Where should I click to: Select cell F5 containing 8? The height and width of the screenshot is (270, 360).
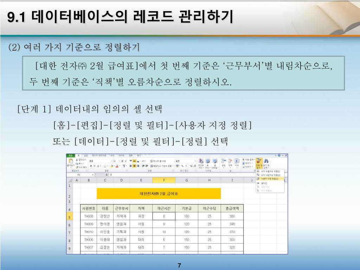click(x=164, y=216)
